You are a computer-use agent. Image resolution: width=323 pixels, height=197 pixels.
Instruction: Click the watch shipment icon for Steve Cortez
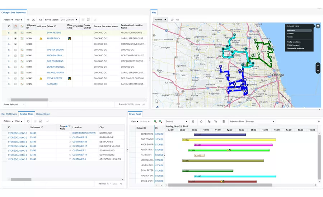pos(69,78)
